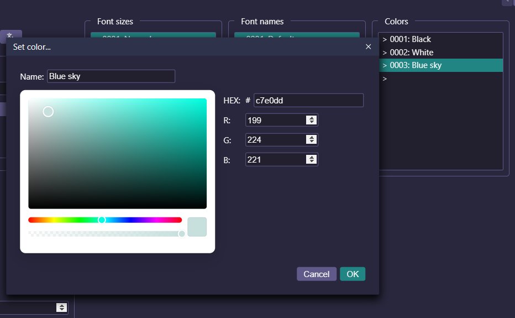Click the hue slider handle

[102, 220]
